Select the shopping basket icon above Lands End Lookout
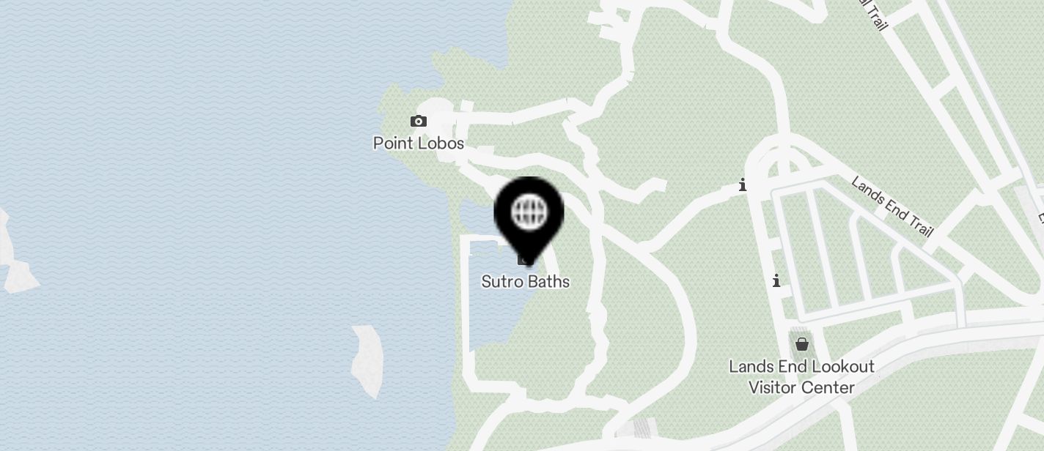Image resolution: width=1044 pixels, height=451 pixels. (802, 343)
